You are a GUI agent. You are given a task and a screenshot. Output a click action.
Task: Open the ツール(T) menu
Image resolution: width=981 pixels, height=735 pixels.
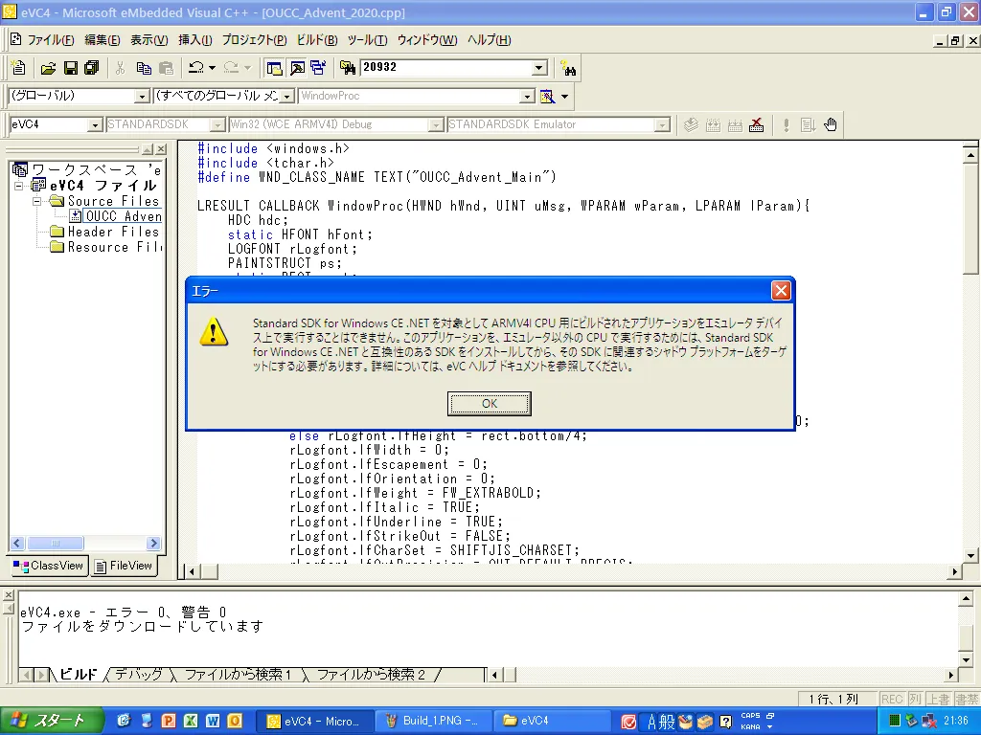click(x=367, y=40)
